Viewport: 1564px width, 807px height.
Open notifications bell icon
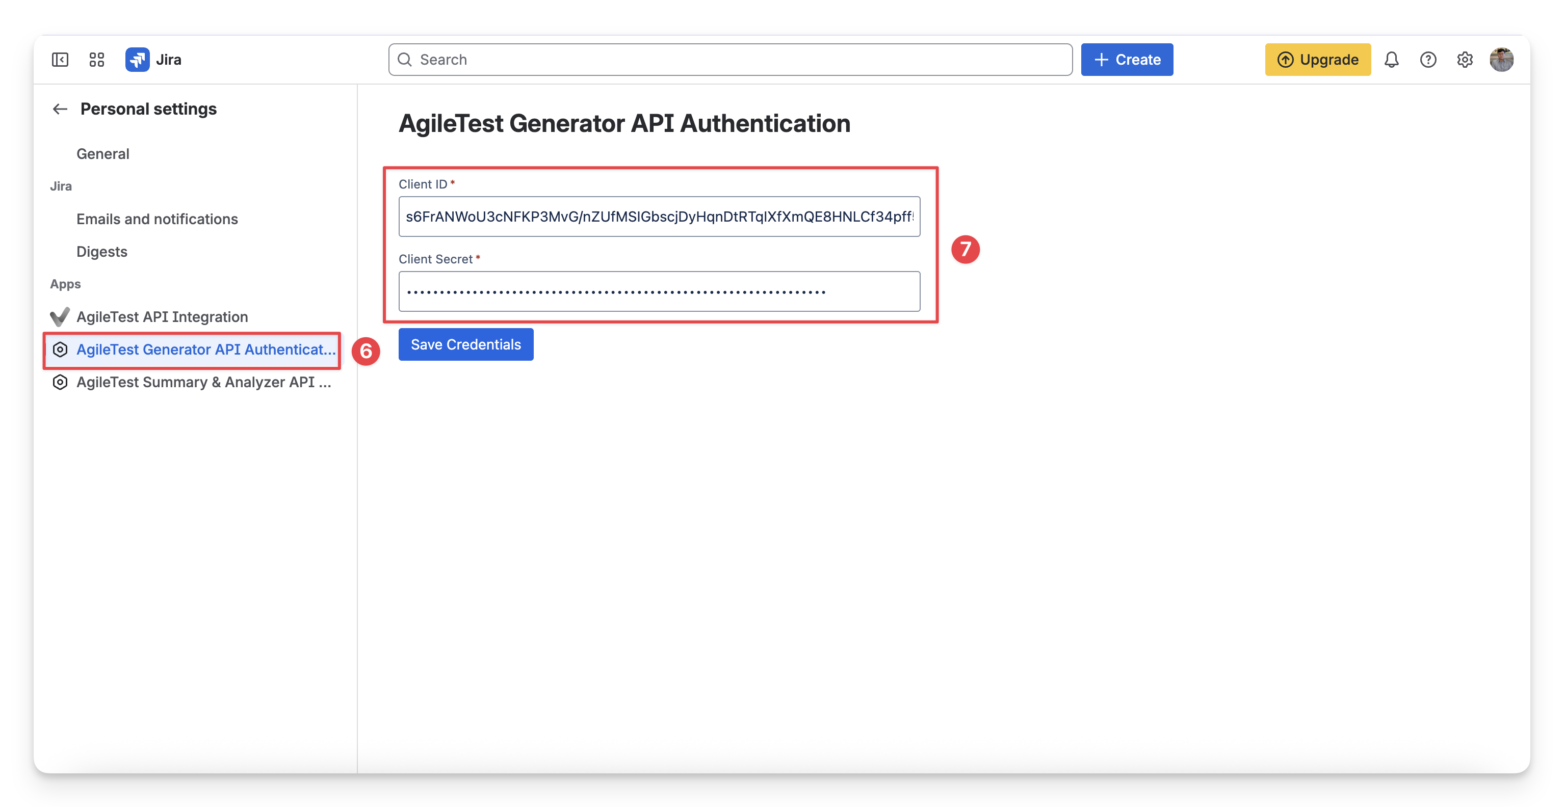tap(1392, 60)
